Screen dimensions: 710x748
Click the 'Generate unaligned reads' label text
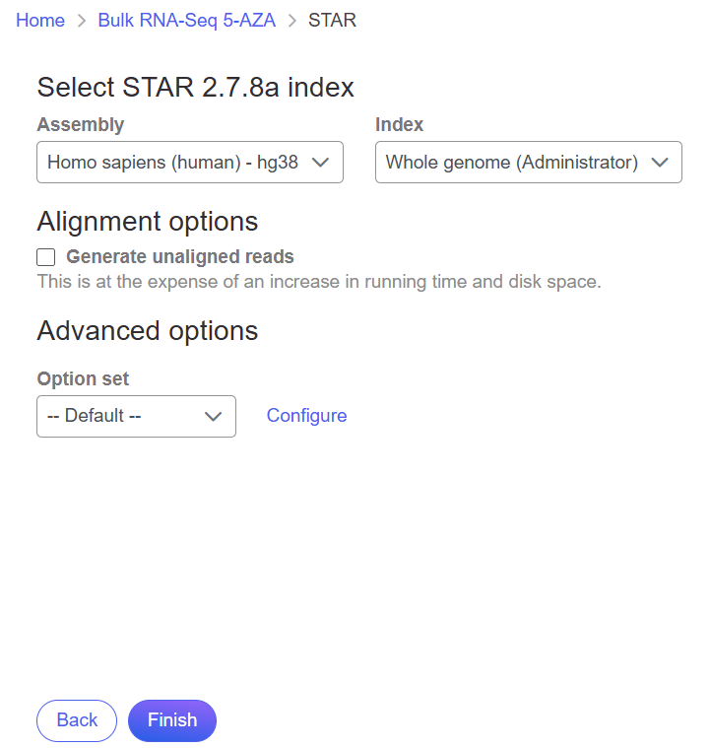click(179, 257)
